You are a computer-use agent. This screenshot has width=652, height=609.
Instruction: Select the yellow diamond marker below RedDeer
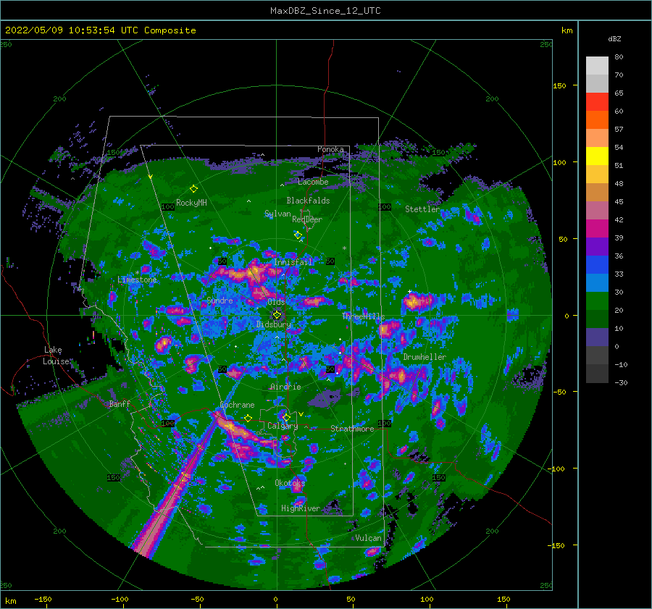[298, 235]
